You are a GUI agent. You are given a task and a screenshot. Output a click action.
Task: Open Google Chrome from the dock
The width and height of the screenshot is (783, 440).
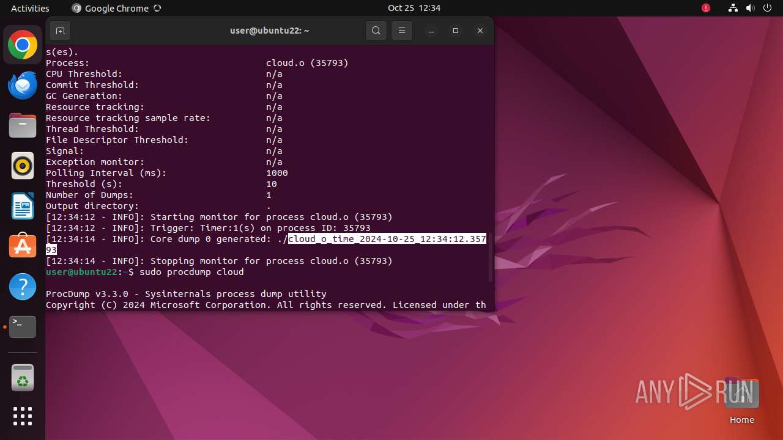[23, 45]
